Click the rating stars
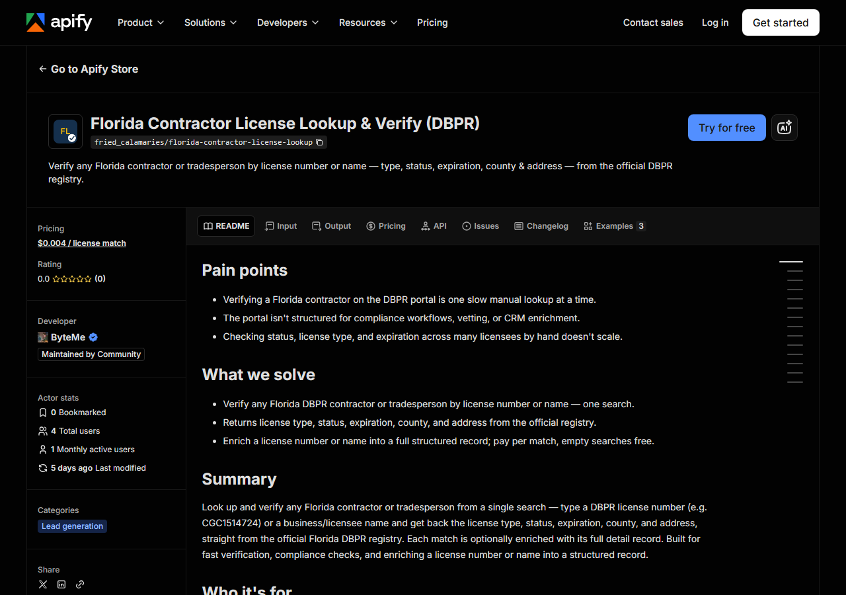 [x=72, y=279]
